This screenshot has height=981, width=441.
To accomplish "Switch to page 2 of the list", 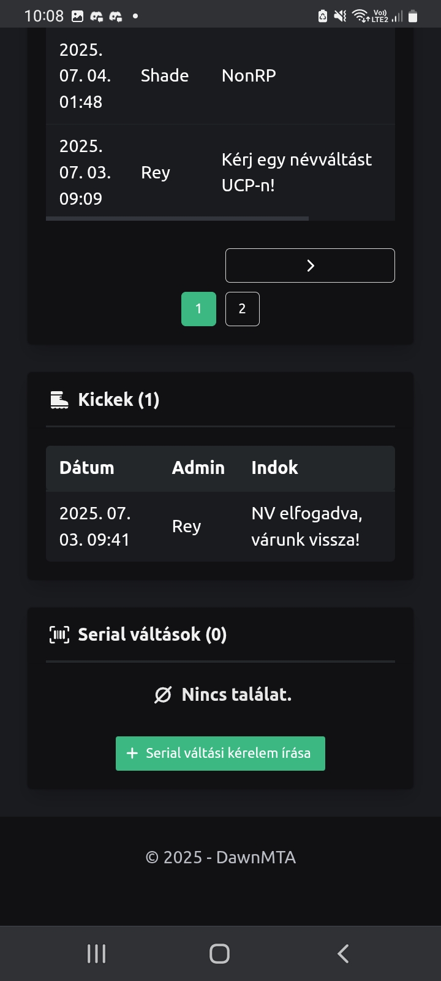I will (242, 309).
